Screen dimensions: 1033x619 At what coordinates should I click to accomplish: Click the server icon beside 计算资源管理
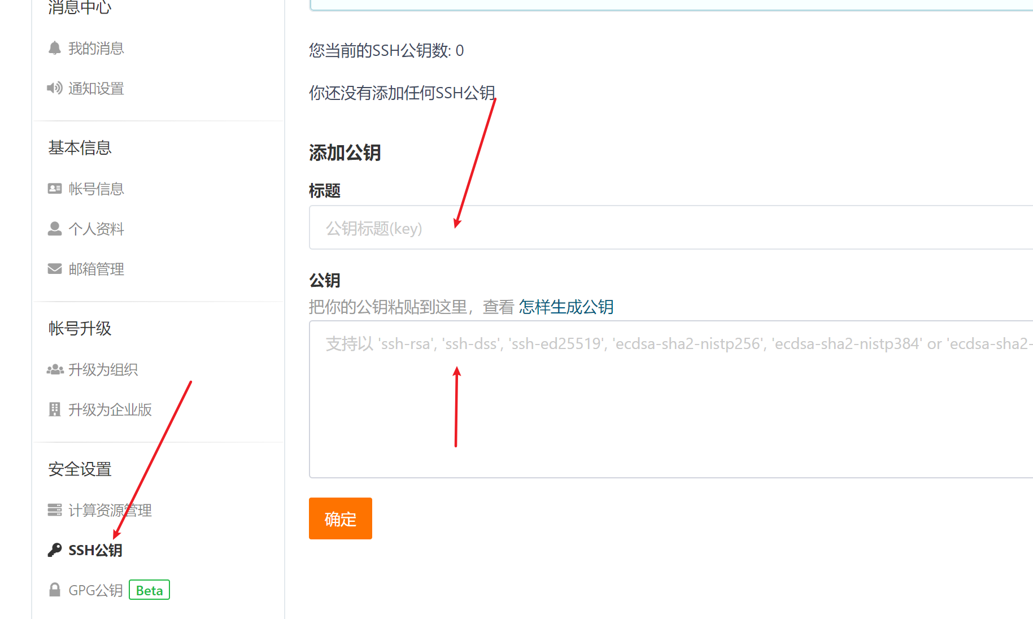click(55, 510)
